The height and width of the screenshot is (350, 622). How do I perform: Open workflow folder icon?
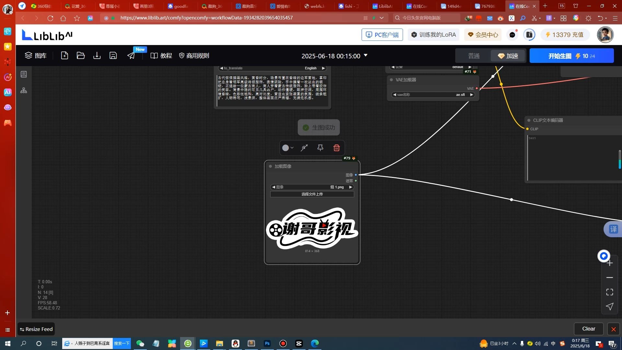tap(81, 56)
